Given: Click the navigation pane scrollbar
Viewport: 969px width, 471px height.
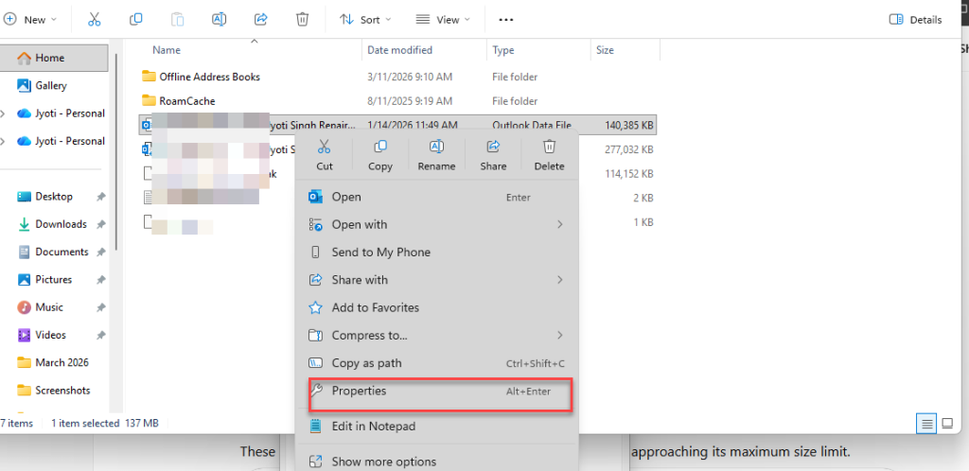Looking at the screenshot, I should point(115,151).
